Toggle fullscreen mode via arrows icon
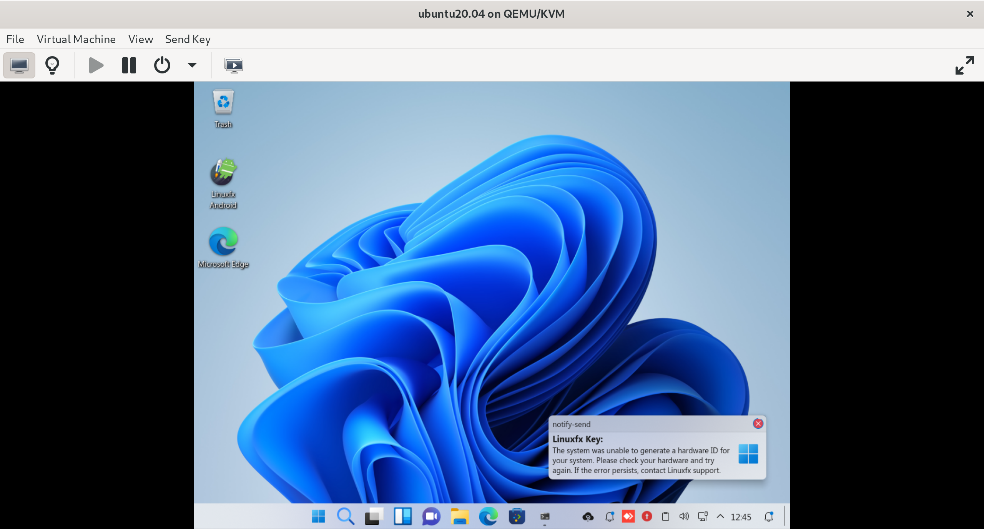 pyautogui.click(x=964, y=65)
